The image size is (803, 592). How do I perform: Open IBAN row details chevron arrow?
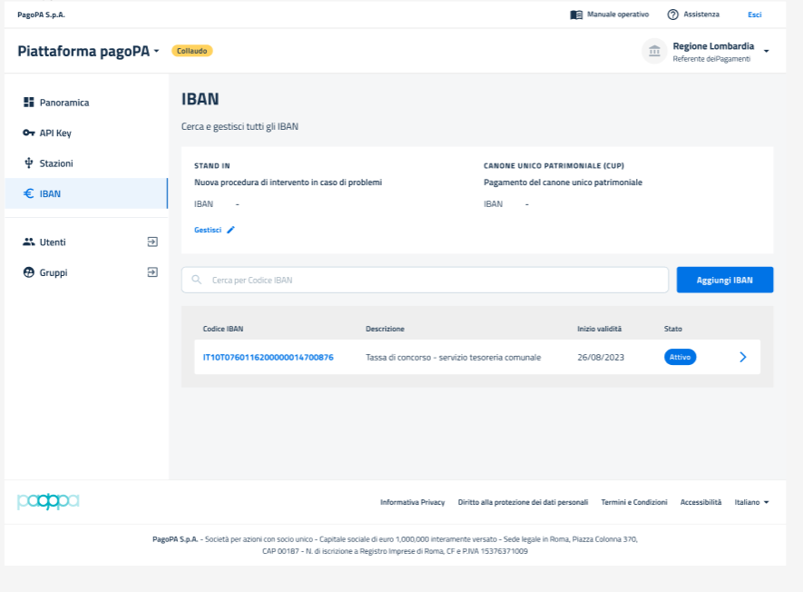pyautogui.click(x=742, y=358)
